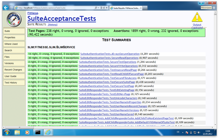Switch to the command prompt taskbar icon
219x139 pixels.
(38, 132)
